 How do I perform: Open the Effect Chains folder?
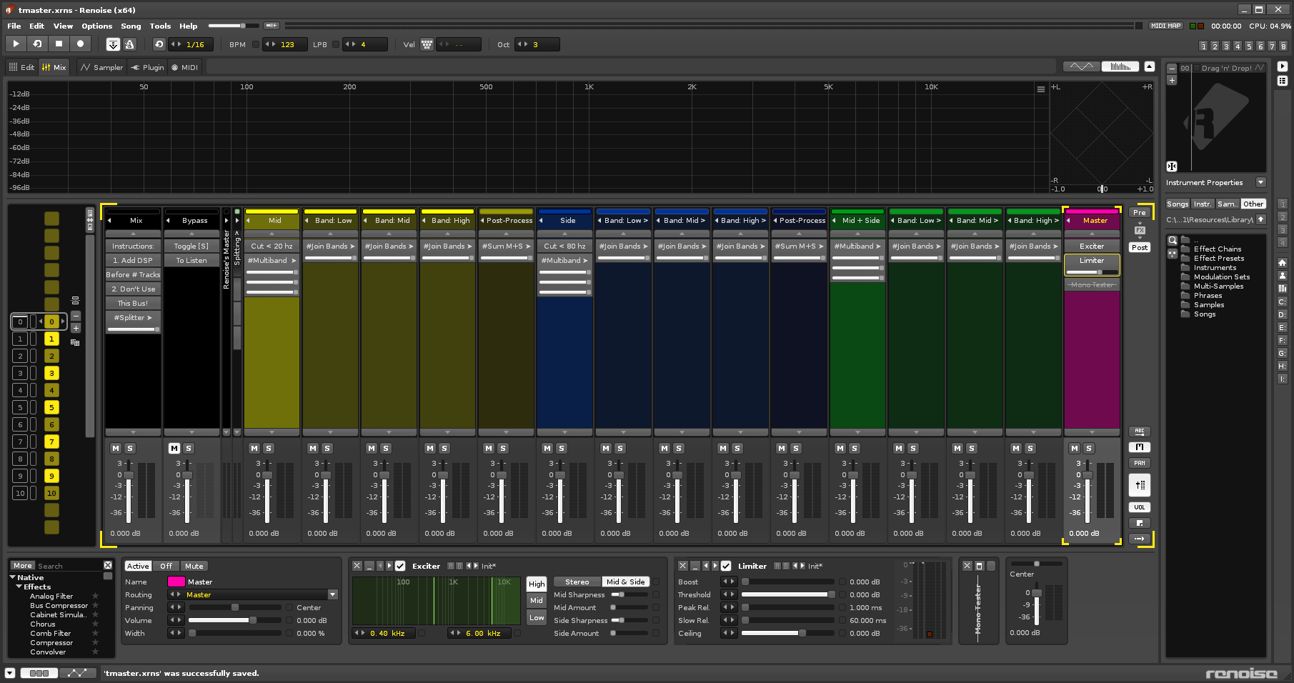coord(1217,249)
